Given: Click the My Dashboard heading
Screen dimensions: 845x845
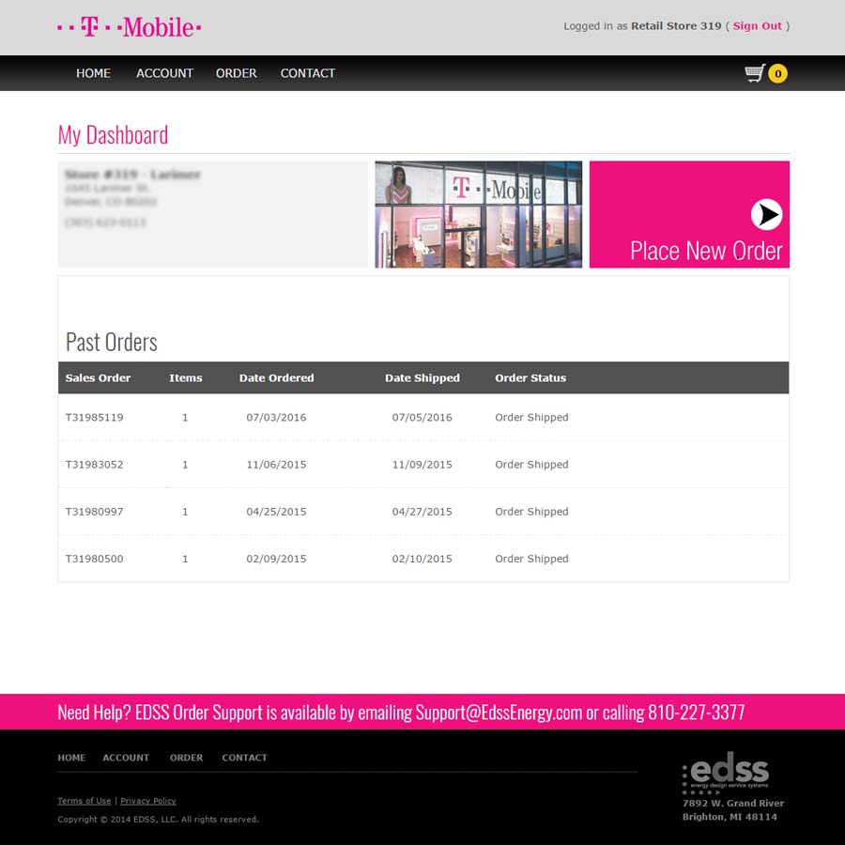Looking at the screenshot, I should (113, 135).
